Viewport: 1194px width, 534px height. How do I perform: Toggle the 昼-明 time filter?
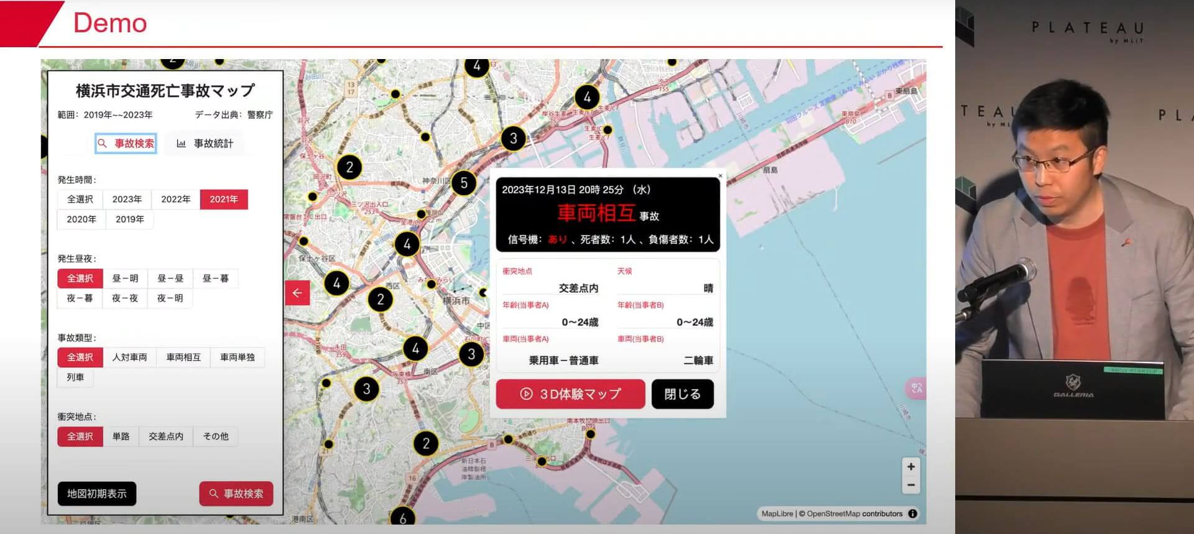click(125, 279)
